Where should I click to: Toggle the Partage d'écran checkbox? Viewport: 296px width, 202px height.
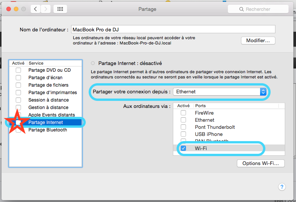coord(18,78)
